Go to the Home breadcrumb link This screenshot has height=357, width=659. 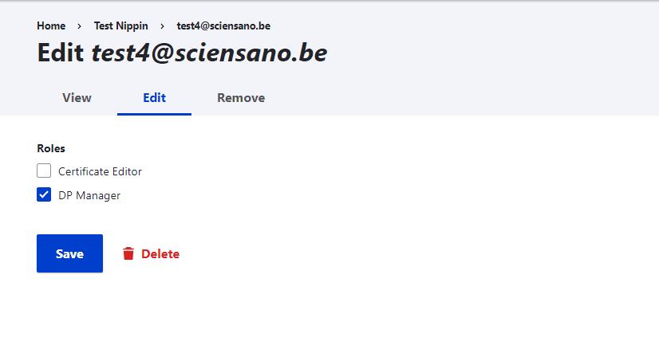point(51,26)
